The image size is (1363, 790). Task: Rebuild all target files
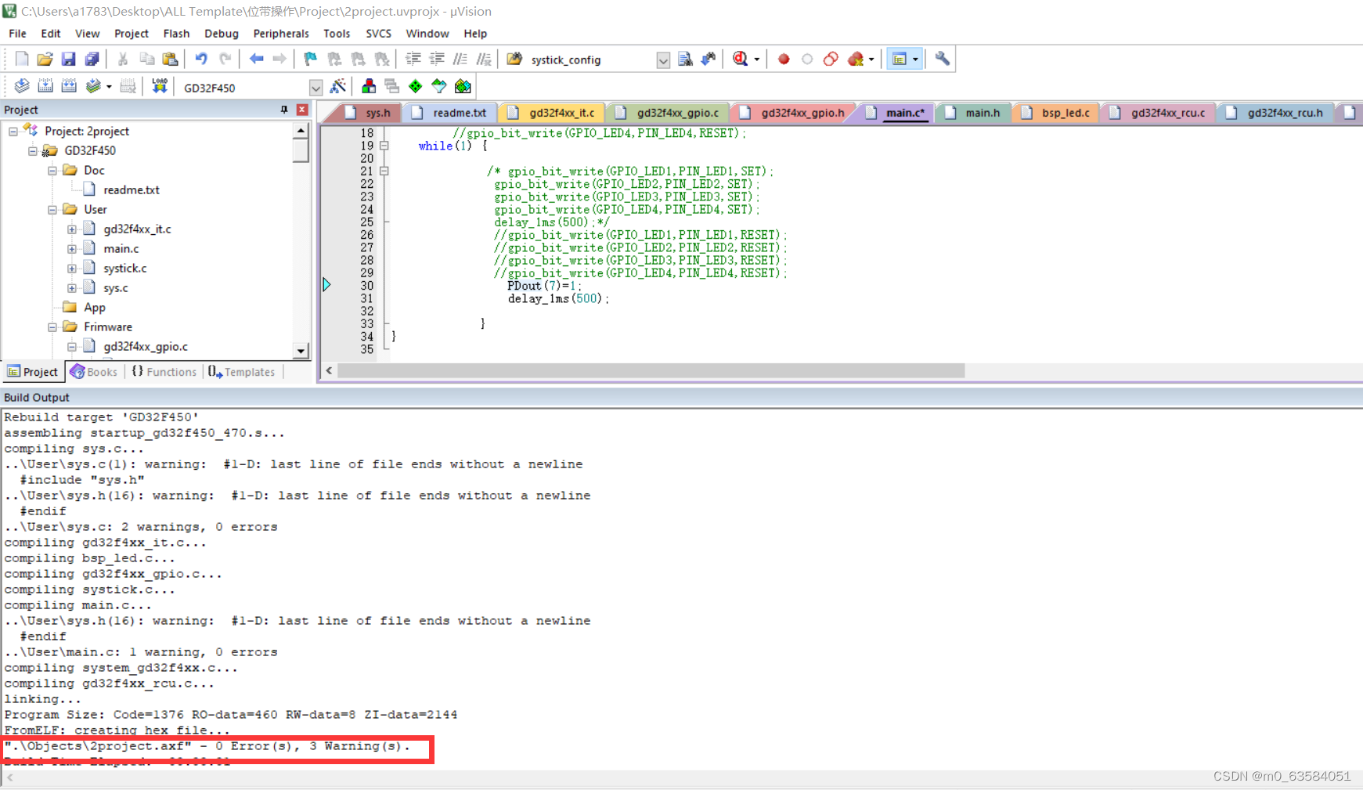pyautogui.click(x=69, y=86)
